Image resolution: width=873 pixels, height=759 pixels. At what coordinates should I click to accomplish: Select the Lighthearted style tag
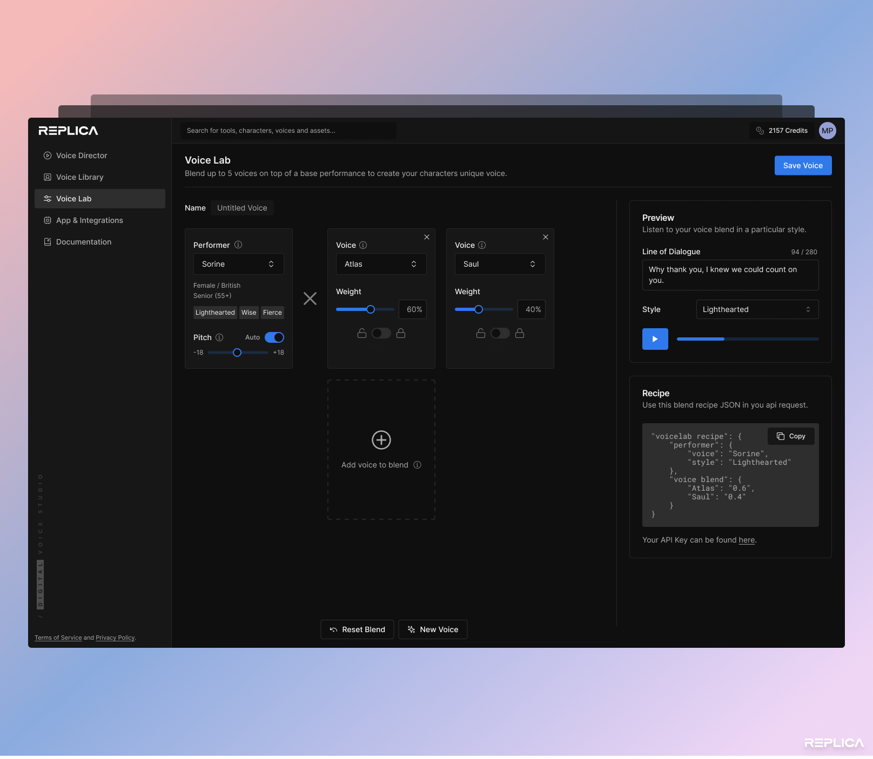(215, 313)
